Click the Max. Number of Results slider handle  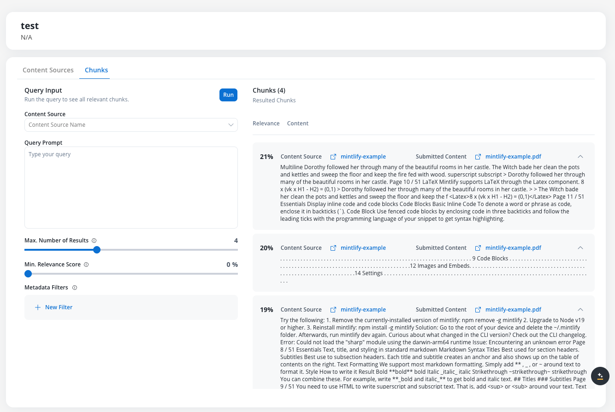(x=97, y=250)
